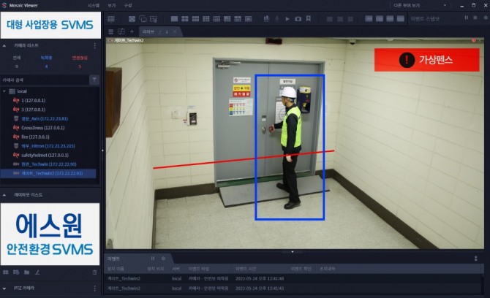Image resolution: width=490 pixels, height=298 pixels.
Task: Select the safetyhelmet camera in list
Action: pos(45,155)
